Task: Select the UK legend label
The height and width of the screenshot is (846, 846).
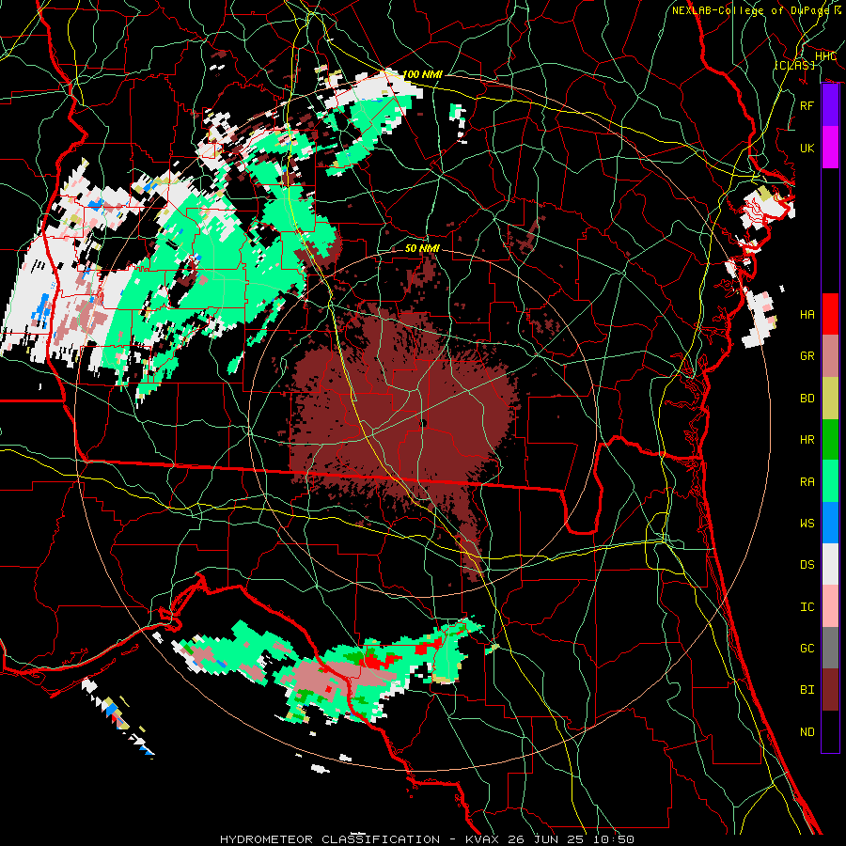Action: coord(807,148)
